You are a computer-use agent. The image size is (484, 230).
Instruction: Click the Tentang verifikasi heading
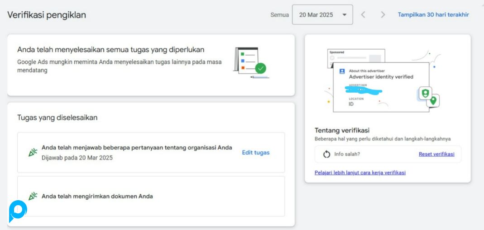click(x=342, y=131)
